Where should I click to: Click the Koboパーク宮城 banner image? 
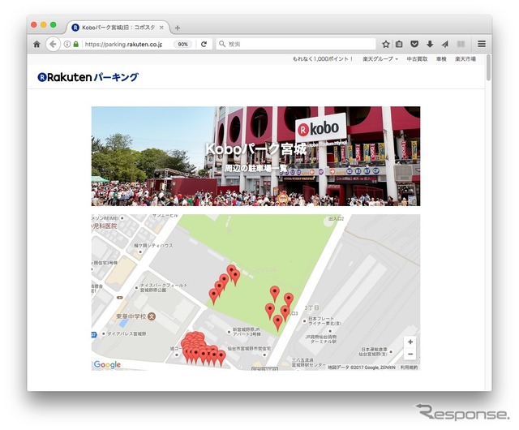255,156
